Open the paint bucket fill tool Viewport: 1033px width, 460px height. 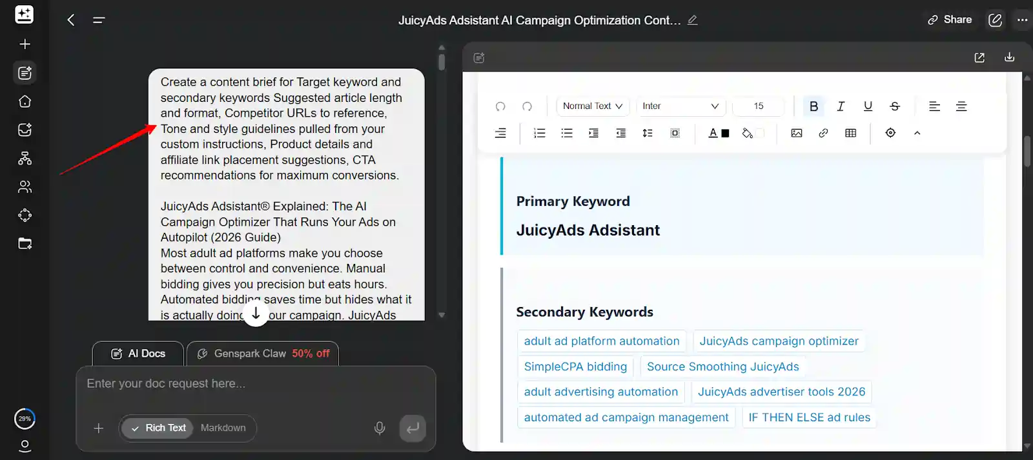747,133
